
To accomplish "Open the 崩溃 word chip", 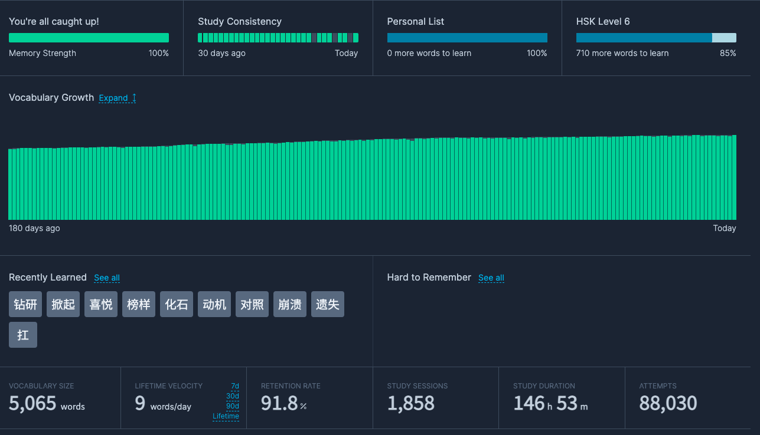I will coord(290,304).
